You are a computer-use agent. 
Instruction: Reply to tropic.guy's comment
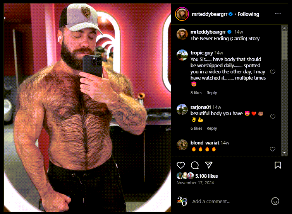(211, 93)
